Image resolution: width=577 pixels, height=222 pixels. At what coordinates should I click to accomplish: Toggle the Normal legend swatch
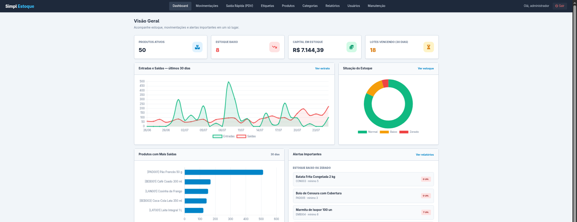pos(362,132)
